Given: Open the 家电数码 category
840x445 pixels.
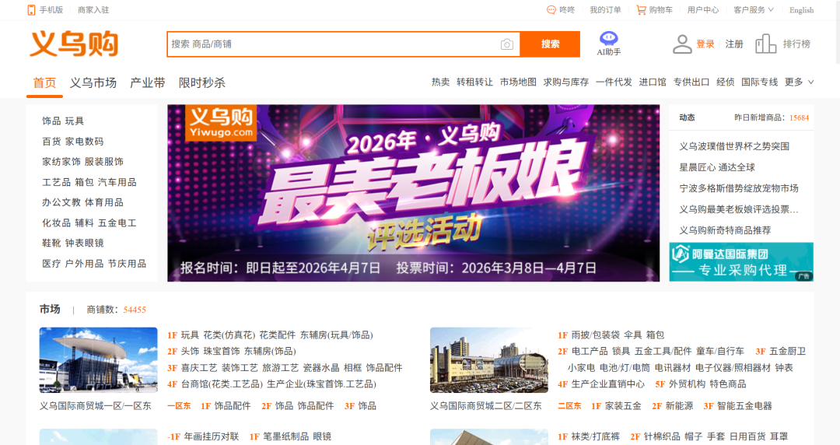Looking at the screenshot, I should coord(84,142).
